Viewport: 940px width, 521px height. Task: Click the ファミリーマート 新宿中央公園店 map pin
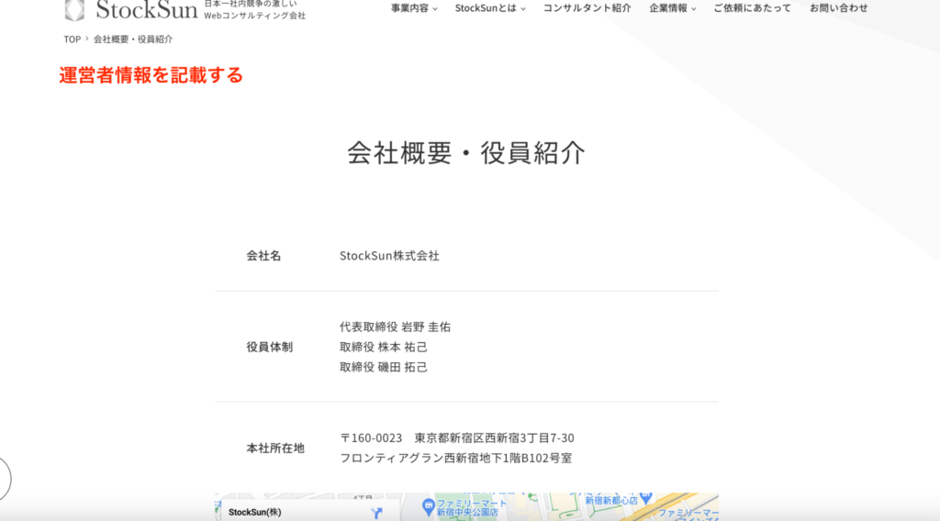click(x=428, y=506)
